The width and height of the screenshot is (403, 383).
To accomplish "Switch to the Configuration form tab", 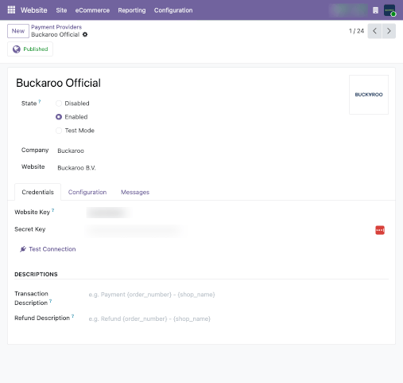I will [x=87, y=192].
